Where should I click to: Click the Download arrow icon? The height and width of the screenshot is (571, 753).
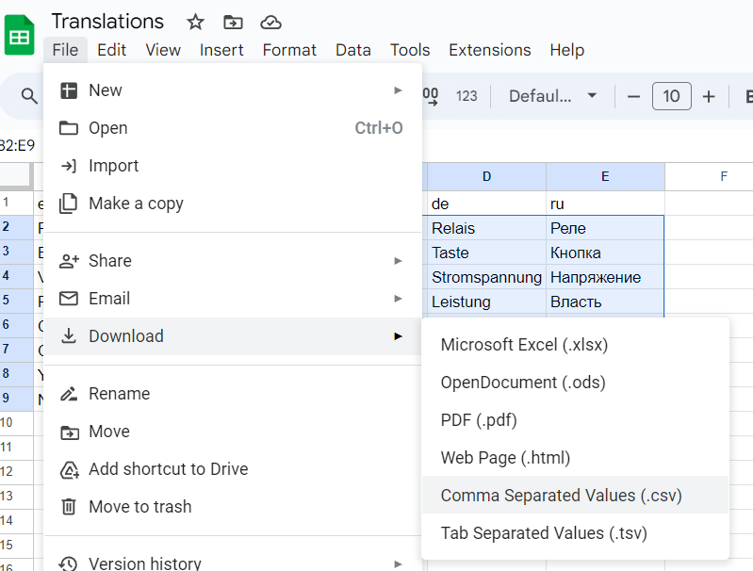click(69, 336)
